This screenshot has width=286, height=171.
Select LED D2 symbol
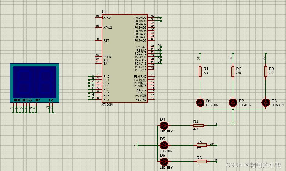[x=233, y=102]
